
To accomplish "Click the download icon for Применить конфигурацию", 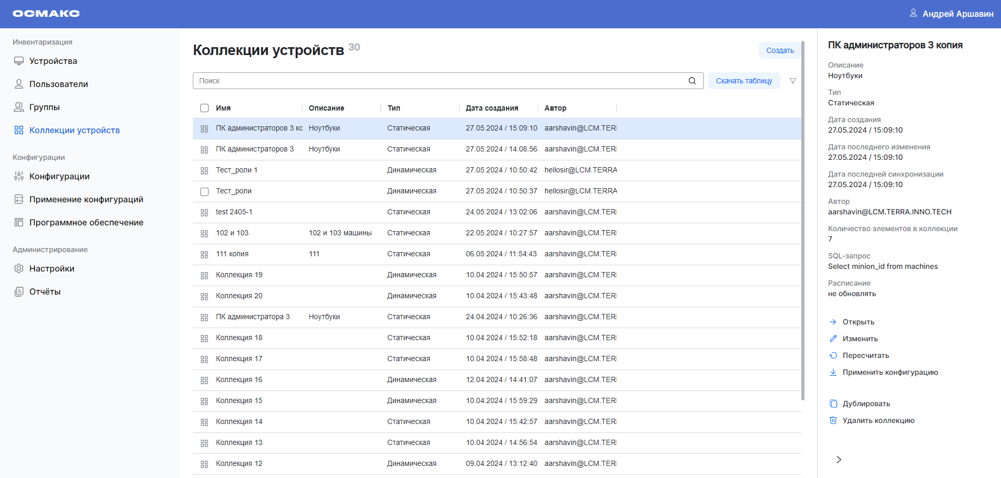I will click(833, 372).
